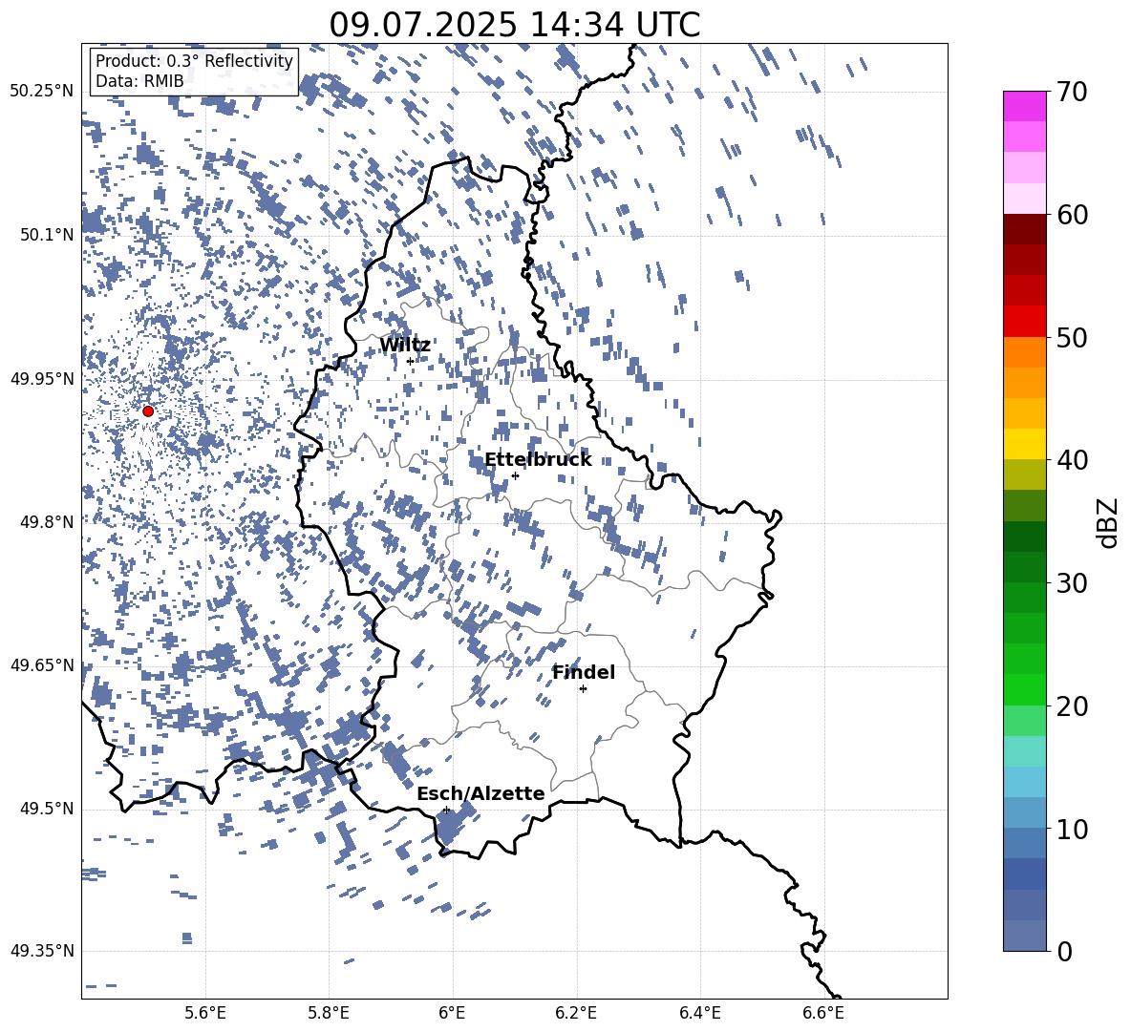Click the dBZ colorbar label
The height and width of the screenshot is (1032, 1131).
[x=1108, y=522]
